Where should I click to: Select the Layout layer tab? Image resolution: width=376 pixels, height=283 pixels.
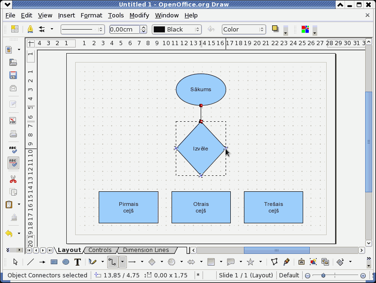coord(69,250)
